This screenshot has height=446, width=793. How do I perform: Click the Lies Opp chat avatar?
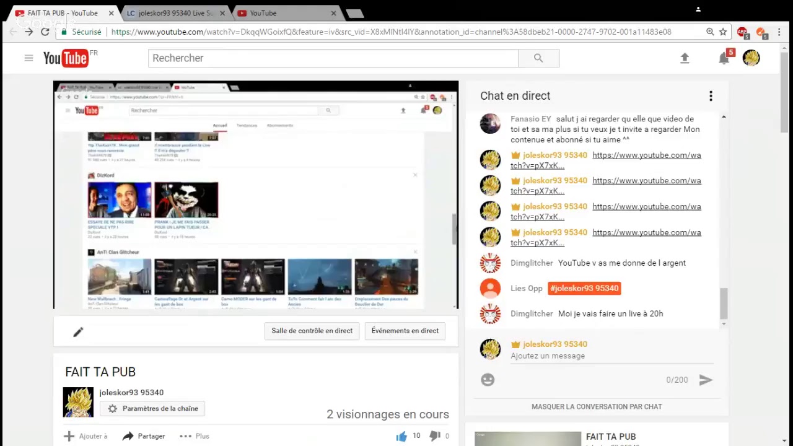click(490, 288)
